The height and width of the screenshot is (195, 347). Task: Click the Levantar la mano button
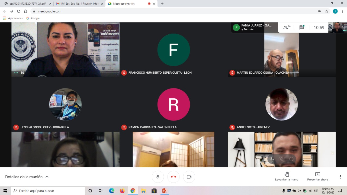(287, 176)
